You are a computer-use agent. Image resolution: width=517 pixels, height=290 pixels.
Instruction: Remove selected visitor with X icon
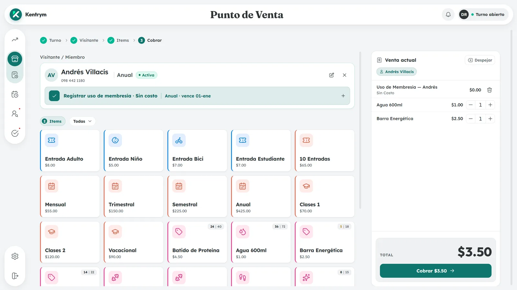344,75
